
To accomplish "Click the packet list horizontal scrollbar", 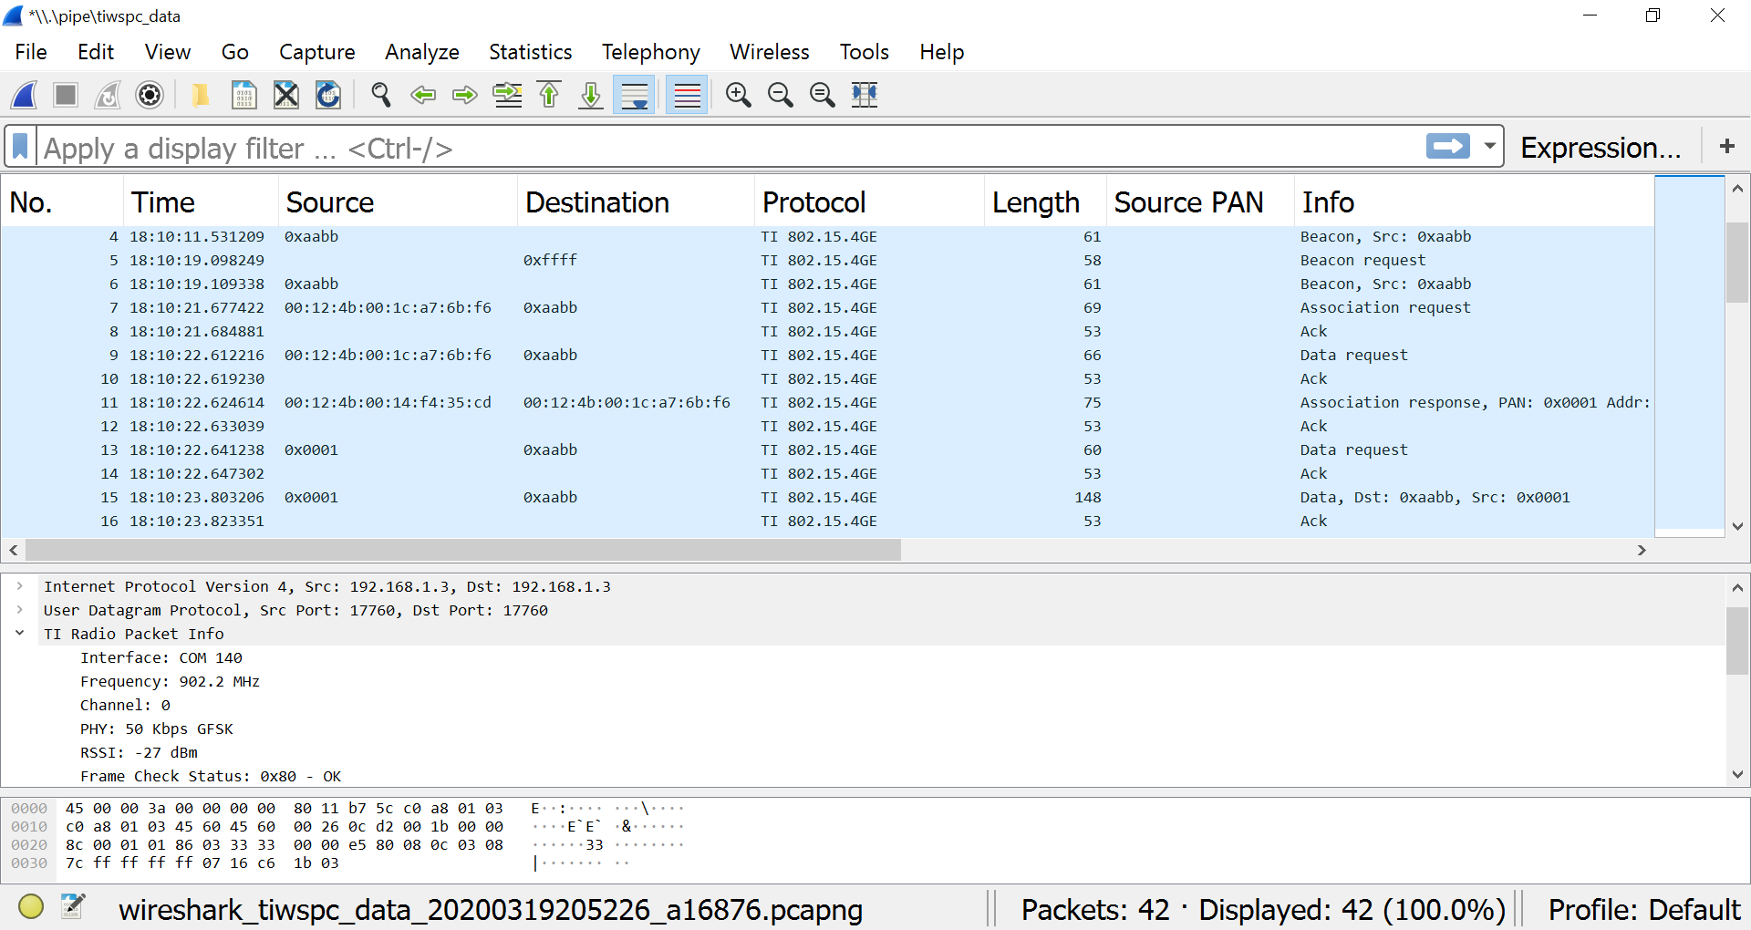I will tap(463, 550).
